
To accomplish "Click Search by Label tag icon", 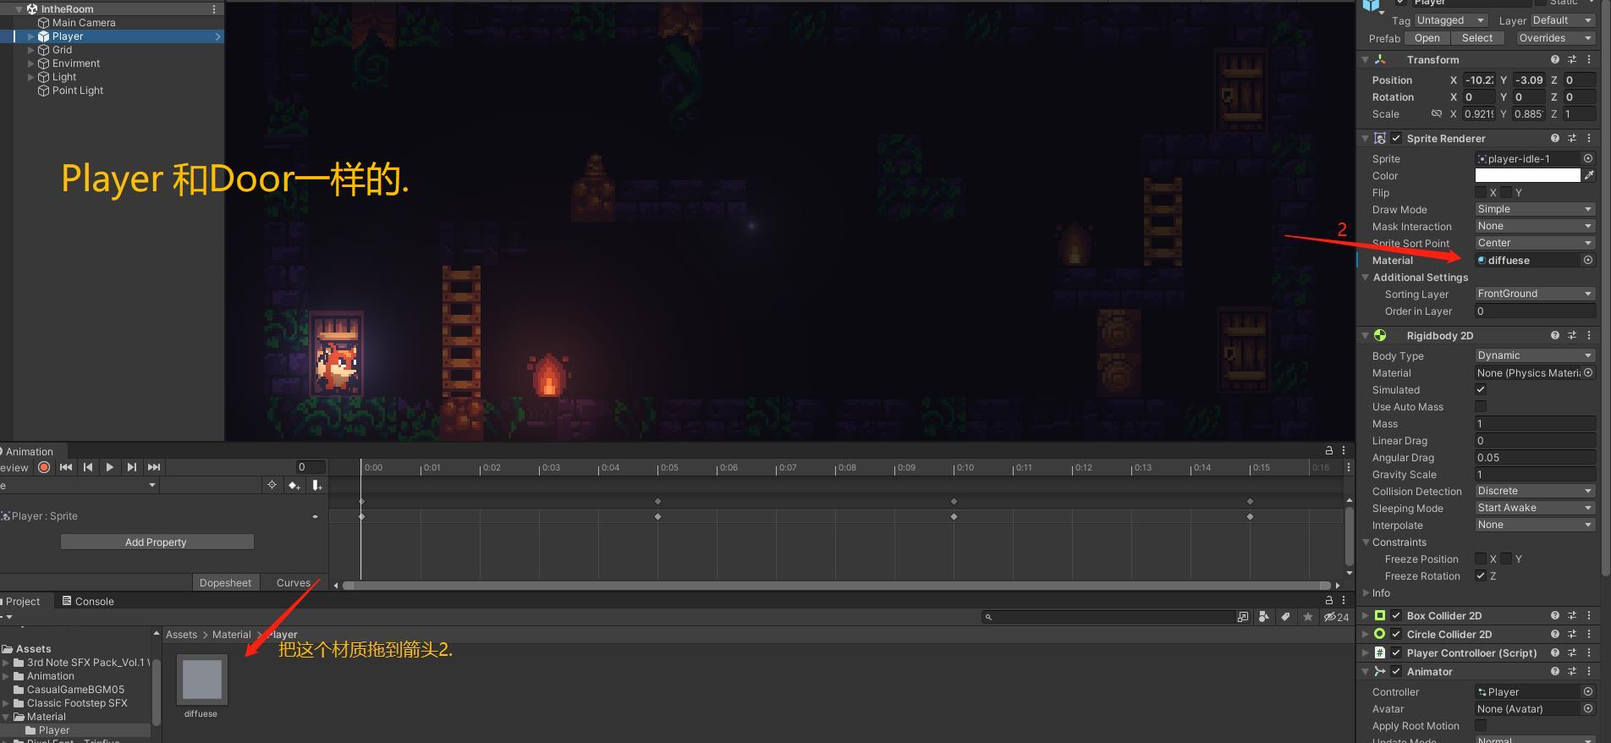I will 1286,617.
